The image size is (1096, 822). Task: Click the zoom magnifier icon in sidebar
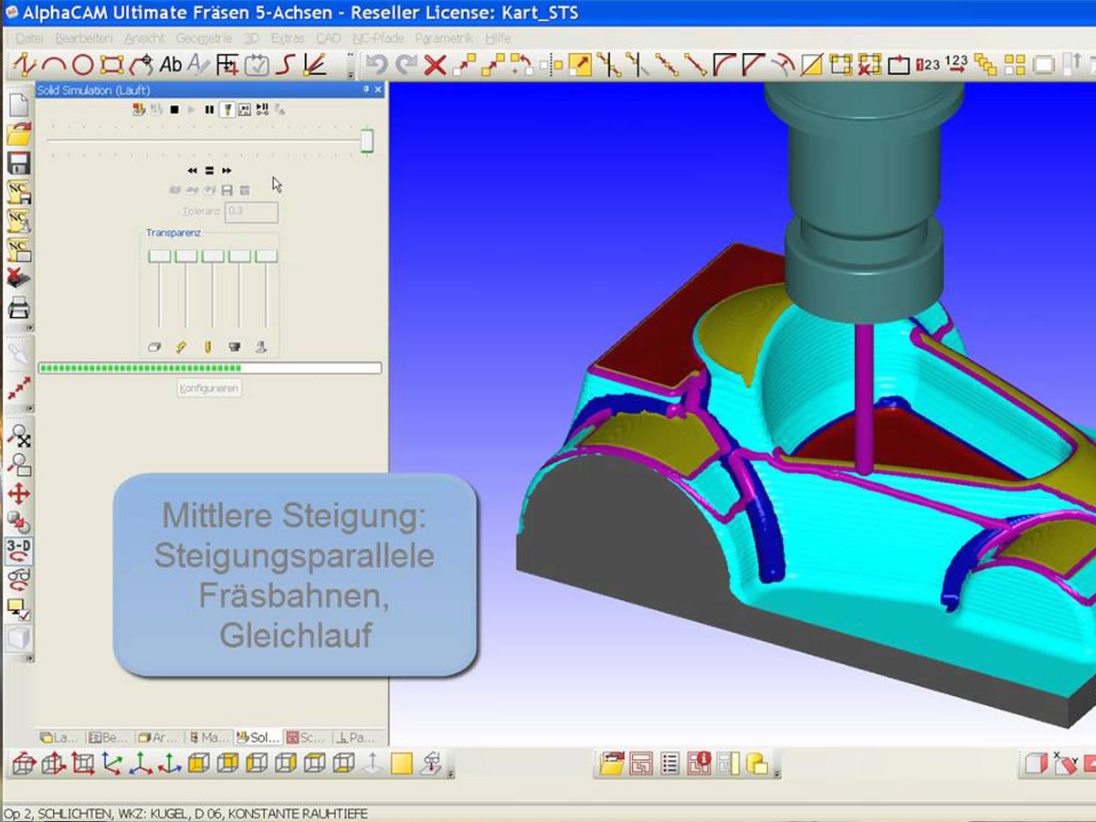(x=19, y=437)
